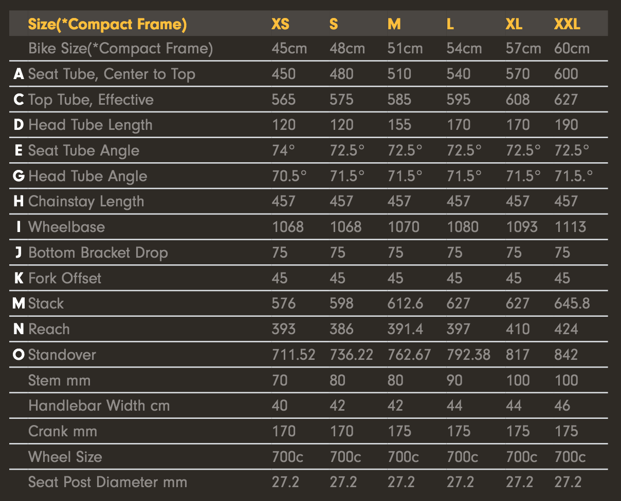
Task: Select the Handlebar Width cm label
Action: coord(99,406)
